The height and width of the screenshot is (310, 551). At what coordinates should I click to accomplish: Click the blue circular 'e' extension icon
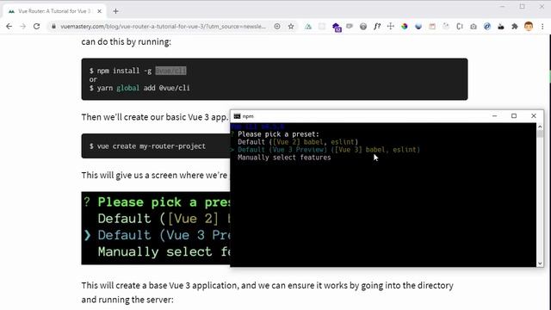[487, 27]
